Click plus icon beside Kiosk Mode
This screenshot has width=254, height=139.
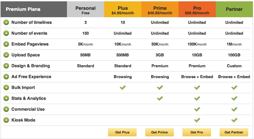[6, 120]
